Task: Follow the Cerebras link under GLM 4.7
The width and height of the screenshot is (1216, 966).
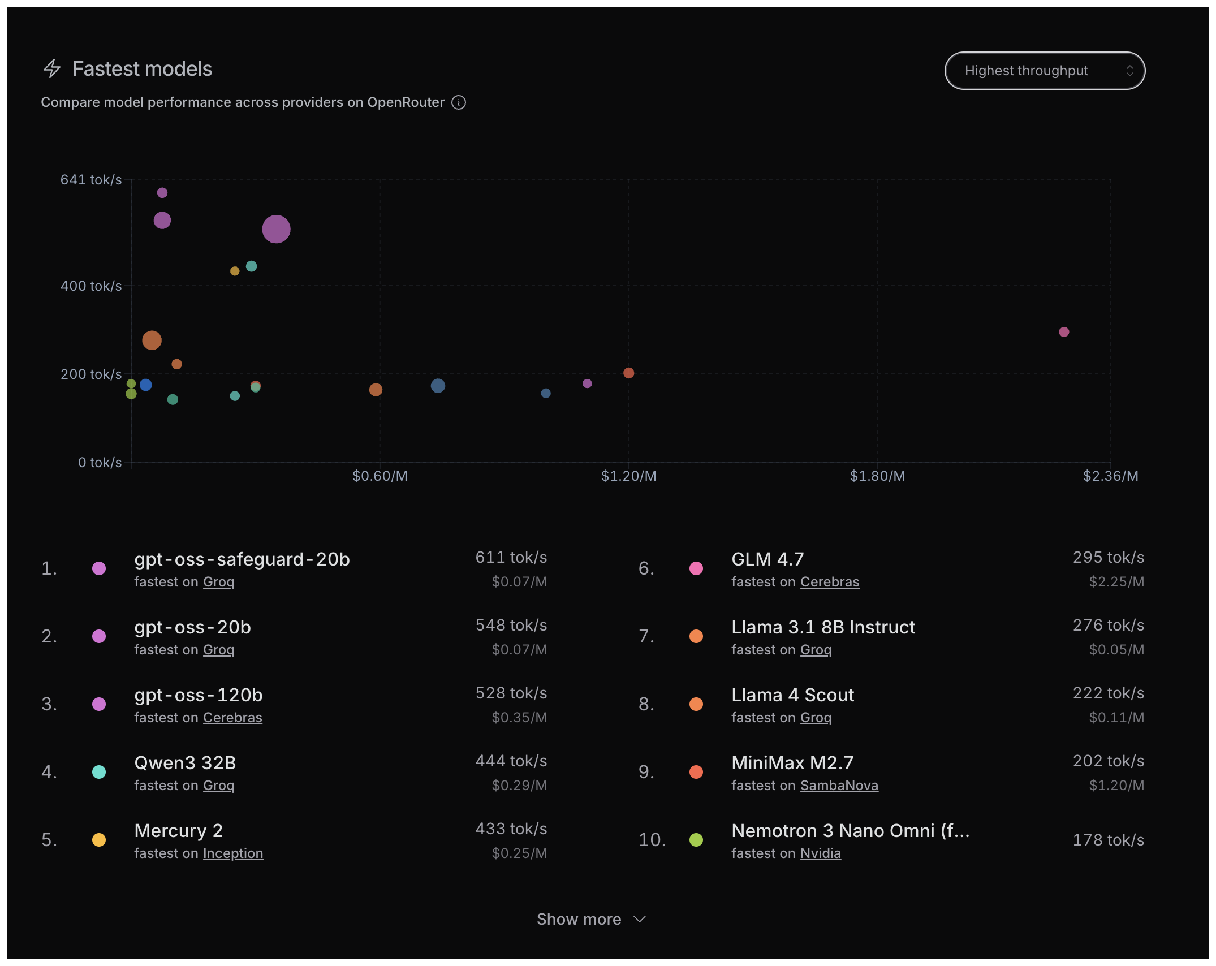Action: point(830,582)
